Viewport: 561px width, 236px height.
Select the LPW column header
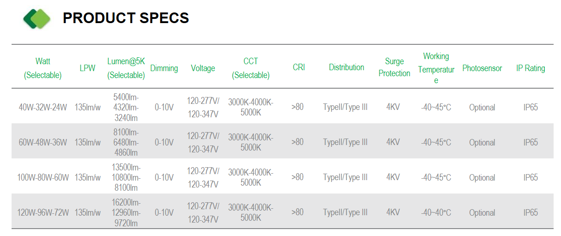pos(87,68)
